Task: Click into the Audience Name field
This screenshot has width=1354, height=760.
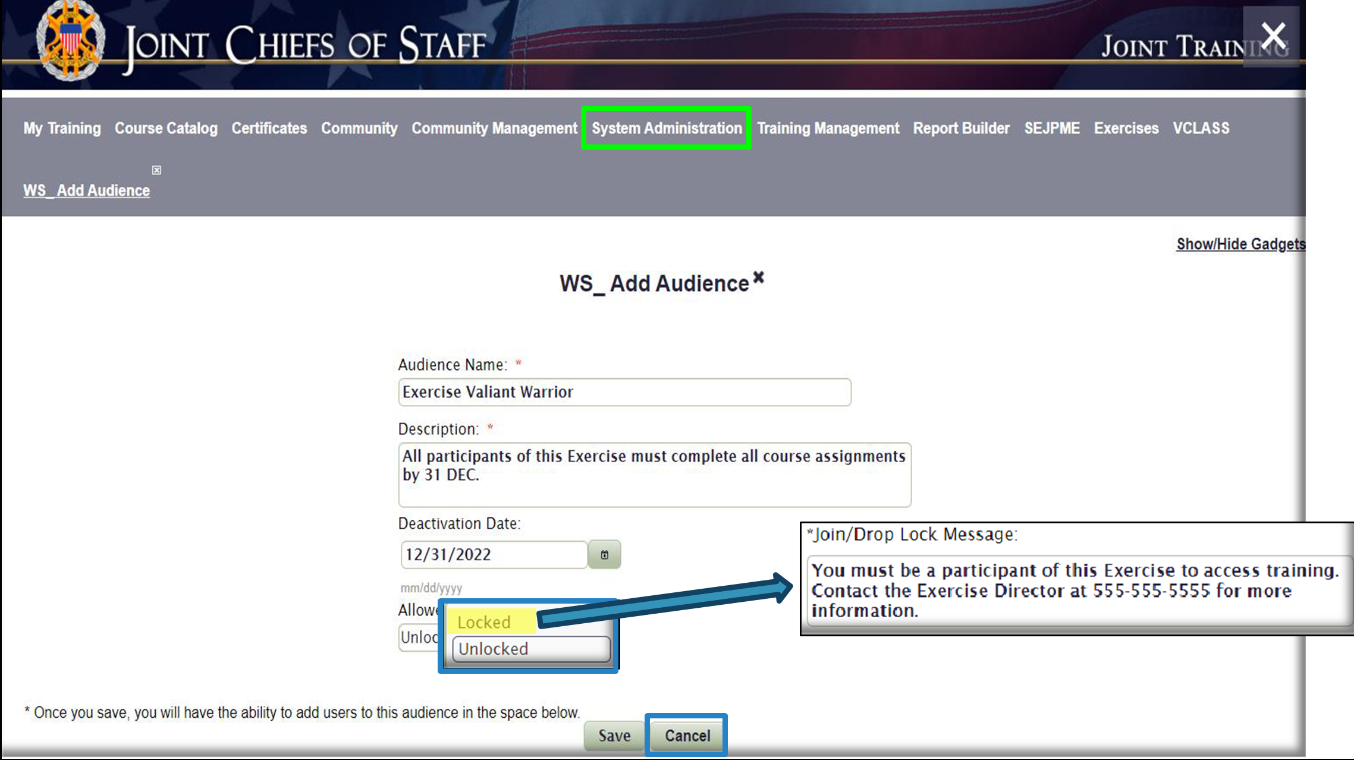Action: coord(624,392)
